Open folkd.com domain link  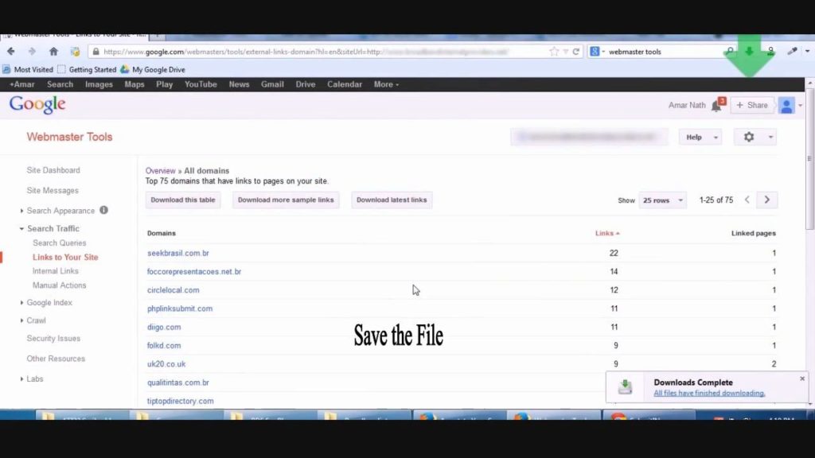point(164,345)
